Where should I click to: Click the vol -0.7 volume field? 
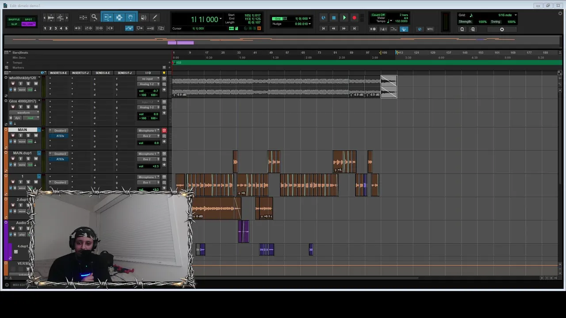[x=148, y=91]
